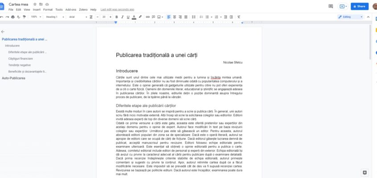Open the Editing mode dropdown
This screenshot has height=178, width=377.
tap(350, 17)
